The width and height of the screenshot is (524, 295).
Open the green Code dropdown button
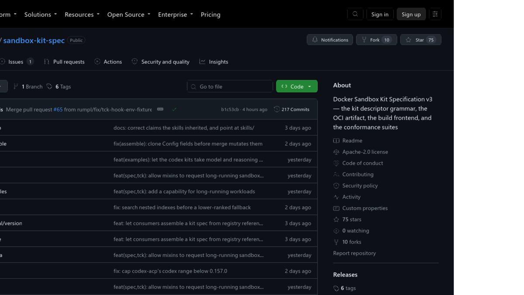point(297,87)
